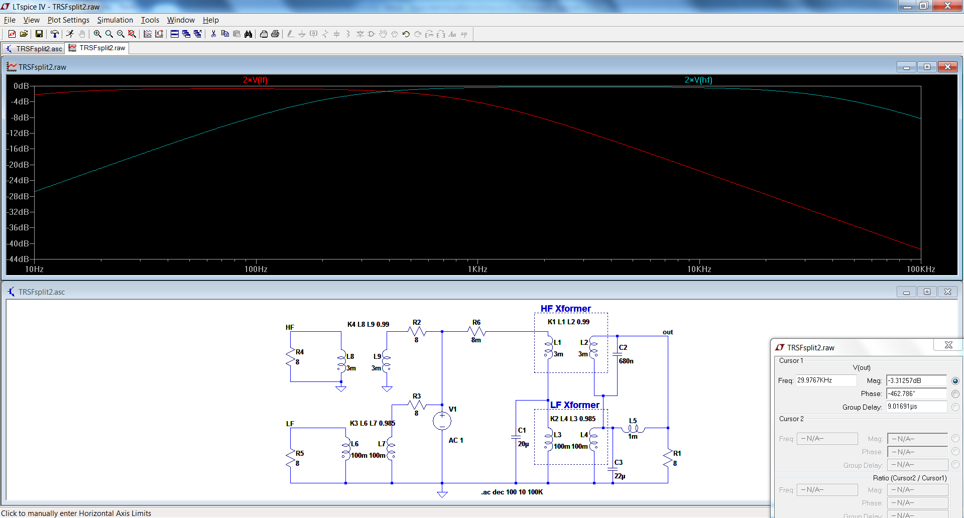Viewport: 964px width, 518px height.
Task: Click the LF Xformer label in schematic
Action: pyautogui.click(x=575, y=405)
